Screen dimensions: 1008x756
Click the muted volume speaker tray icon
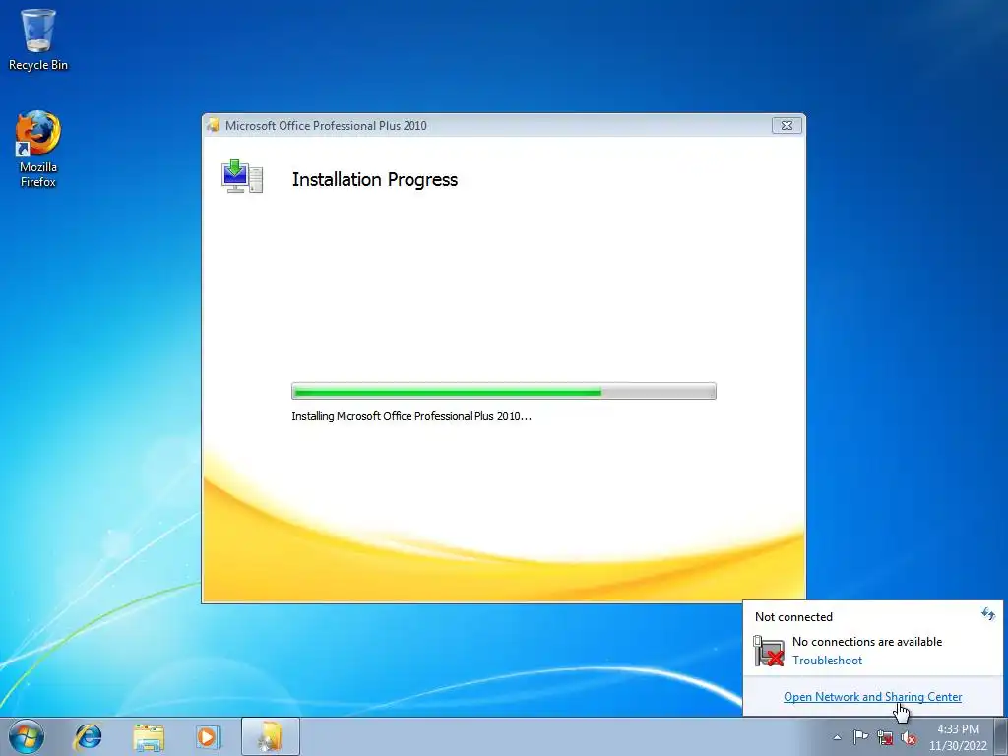click(909, 737)
